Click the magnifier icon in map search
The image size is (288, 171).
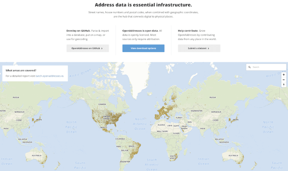coord(249,67)
